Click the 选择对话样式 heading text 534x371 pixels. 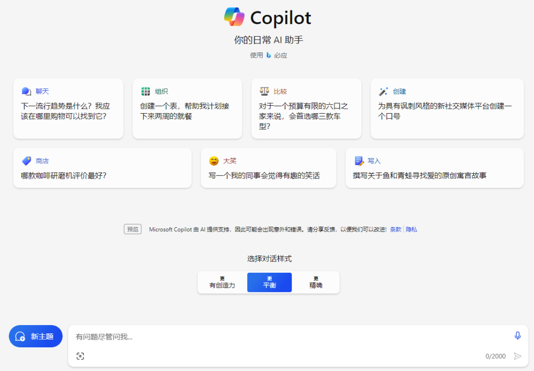(269, 259)
